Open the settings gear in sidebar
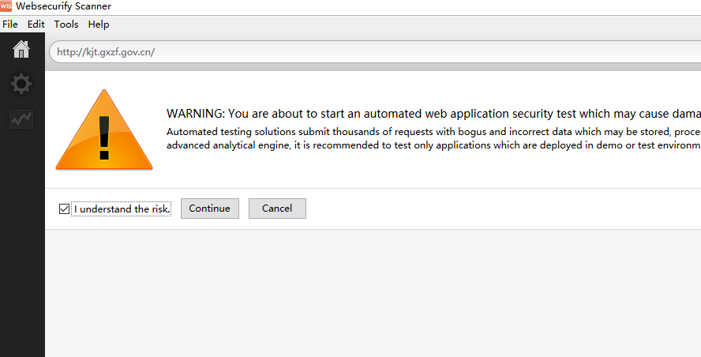701x357 pixels. tap(21, 84)
